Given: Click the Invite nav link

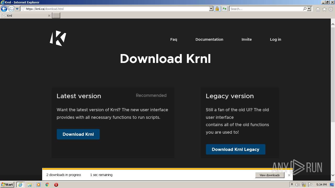Looking at the screenshot, I should [x=247, y=39].
